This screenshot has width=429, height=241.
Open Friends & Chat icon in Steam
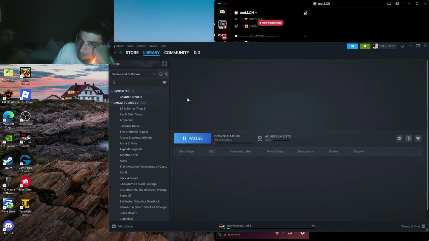coord(423,226)
